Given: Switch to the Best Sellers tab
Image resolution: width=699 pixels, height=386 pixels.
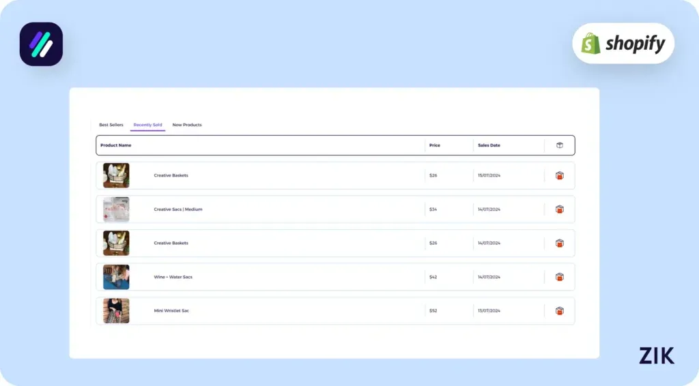Looking at the screenshot, I should 111,125.
